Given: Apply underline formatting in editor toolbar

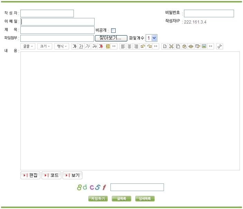Looking at the screenshot, I should coord(81,46).
